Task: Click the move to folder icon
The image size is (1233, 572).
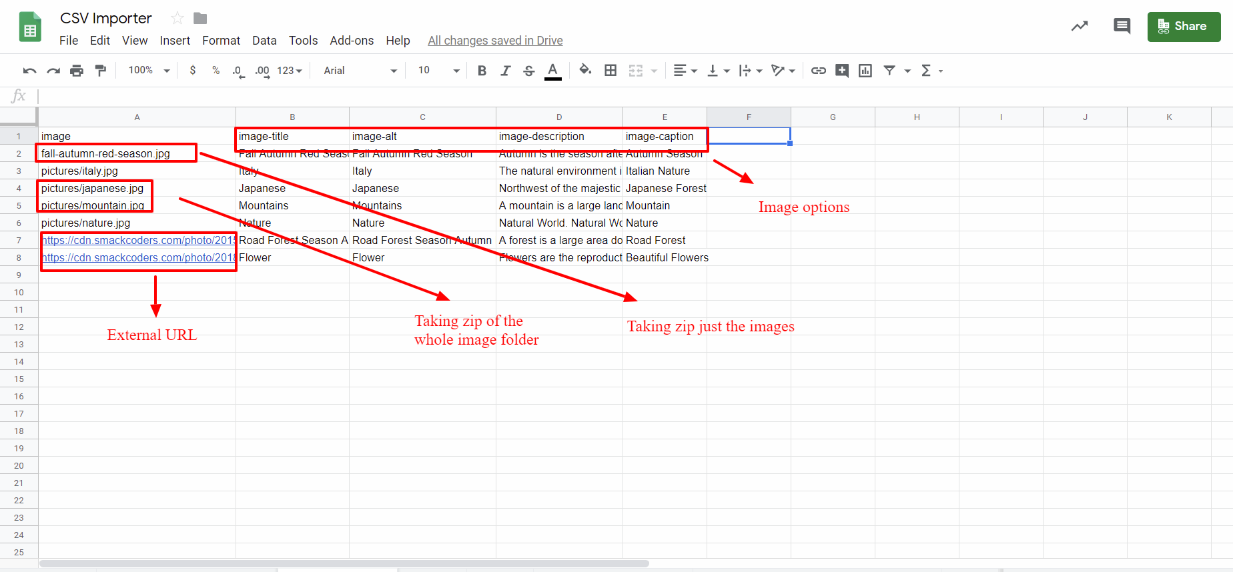Action: [x=200, y=18]
